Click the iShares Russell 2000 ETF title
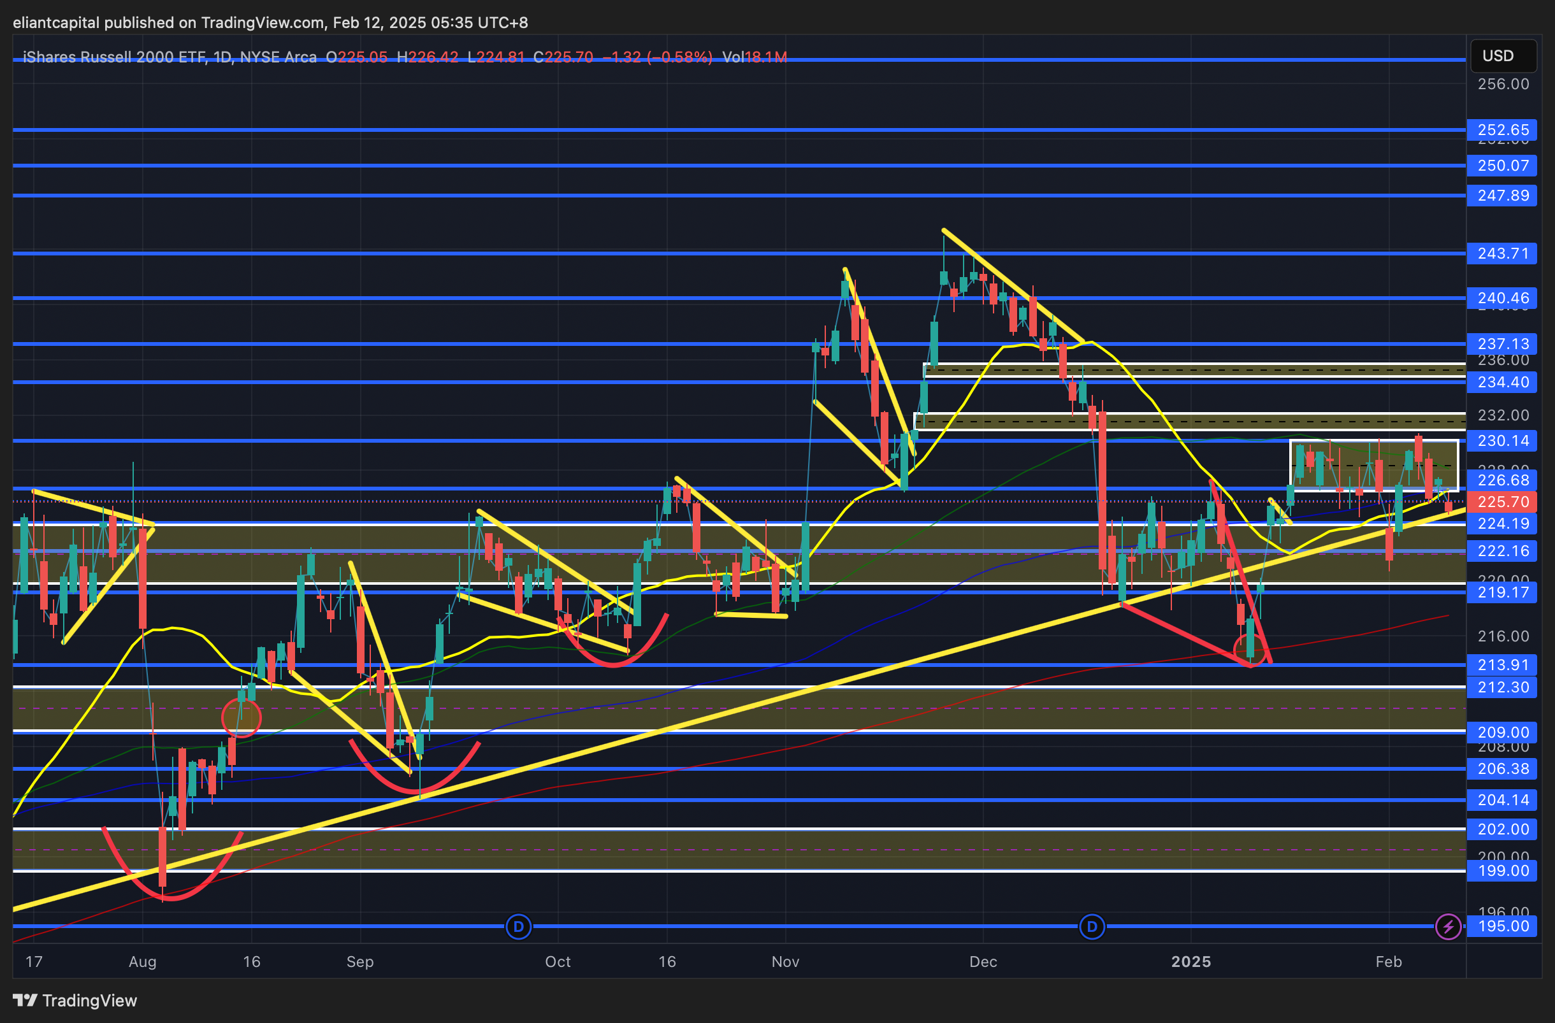This screenshot has height=1023, width=1555. point(115,57)
